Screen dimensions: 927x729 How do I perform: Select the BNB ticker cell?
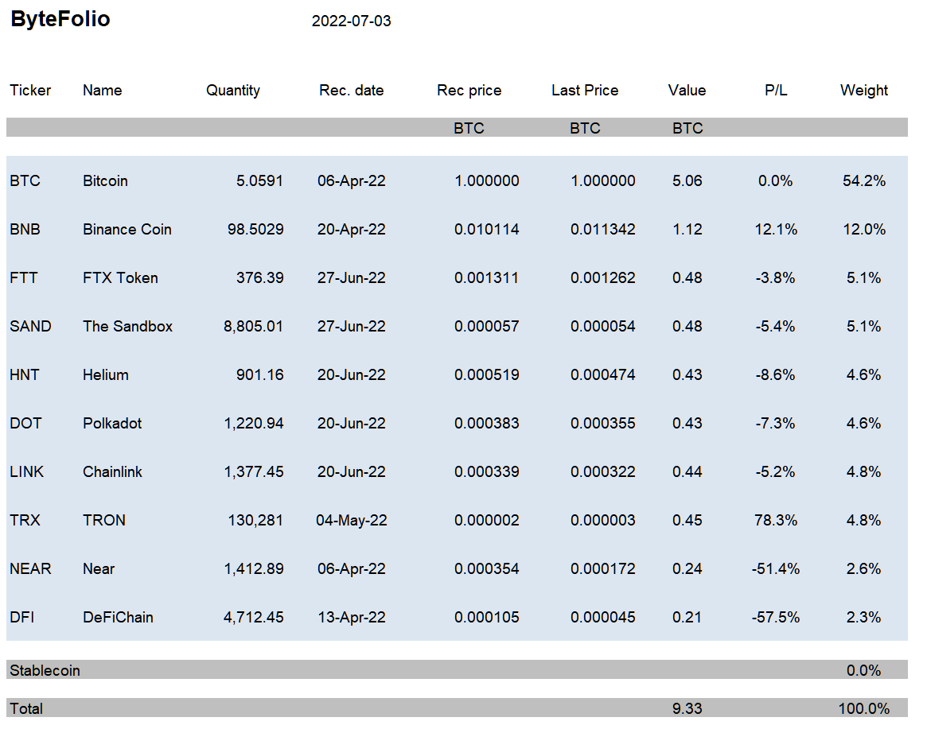pos(25,229)
